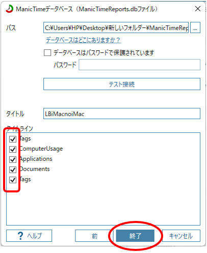Toggle the Applications timeline checkbox
The width and height of the screenshot is (207, 253).
click(13, 159)
